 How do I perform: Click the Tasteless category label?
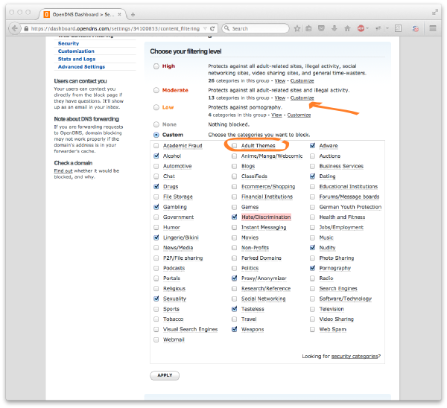(x=253, y=309)
